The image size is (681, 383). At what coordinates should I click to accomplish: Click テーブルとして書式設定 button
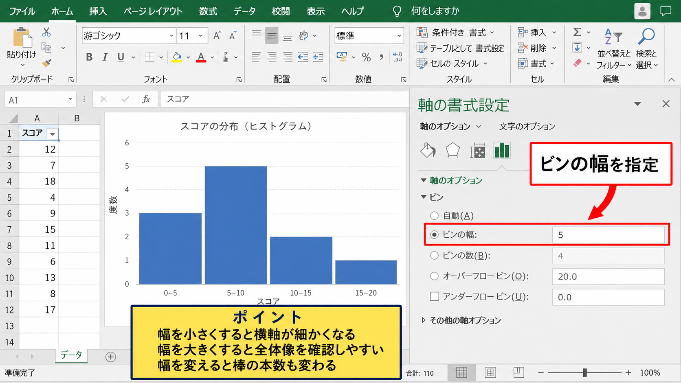tap(460, 48)
